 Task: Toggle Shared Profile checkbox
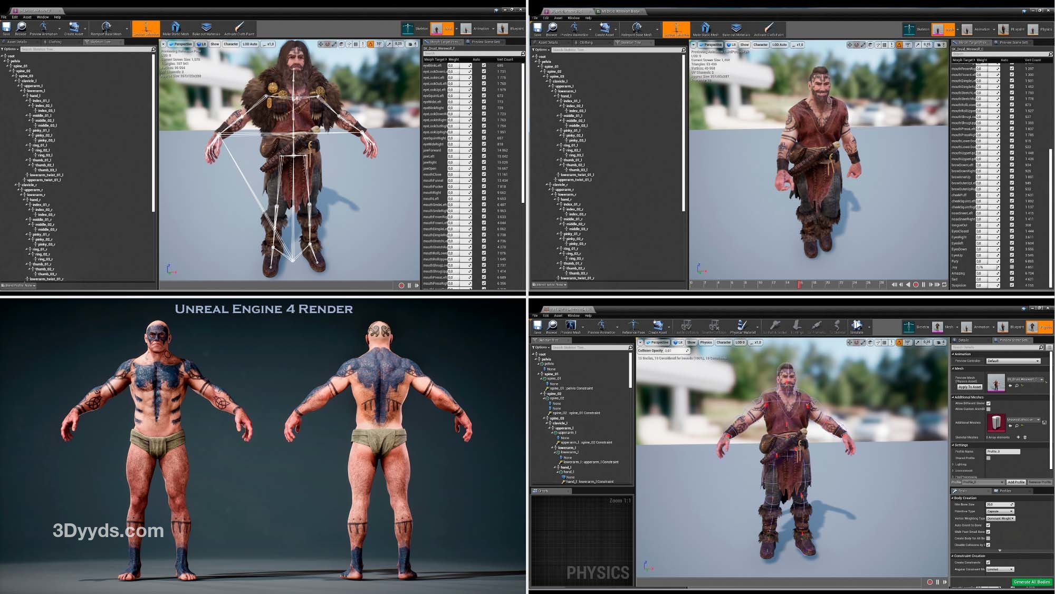(x=988, y=458)
